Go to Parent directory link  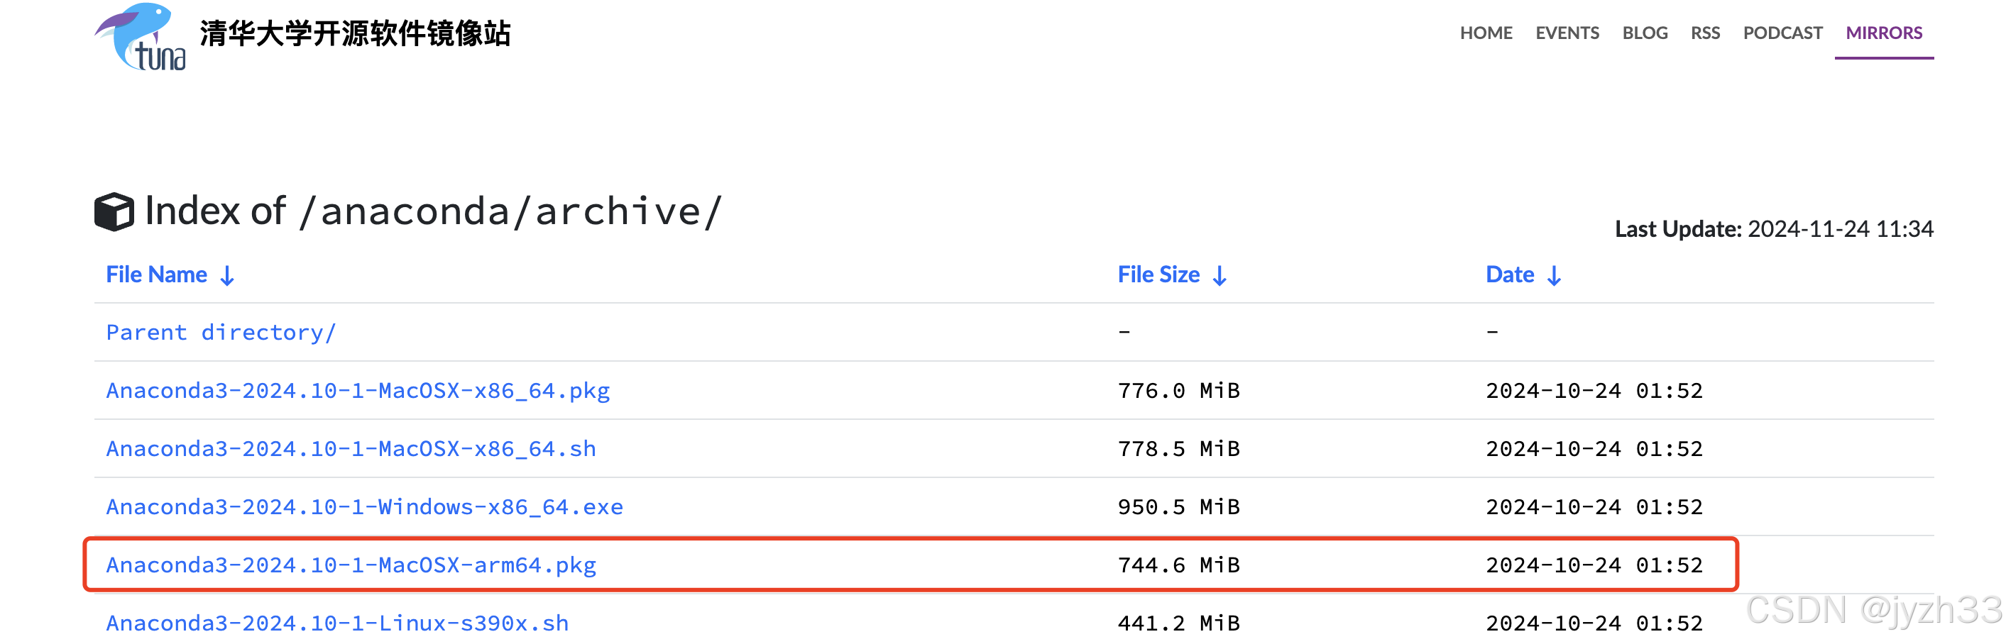[x=221, y=333]
